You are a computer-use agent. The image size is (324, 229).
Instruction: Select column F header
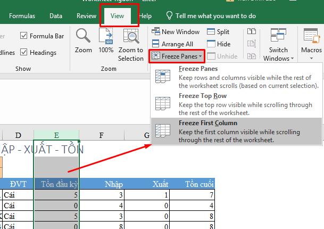pos(102,135)
